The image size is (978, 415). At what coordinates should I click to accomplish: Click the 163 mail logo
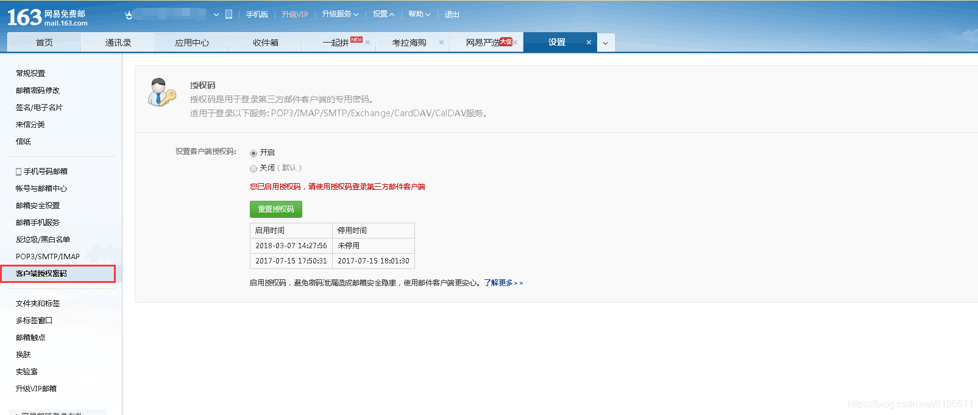pyautogui.click(x=47, y=17)
